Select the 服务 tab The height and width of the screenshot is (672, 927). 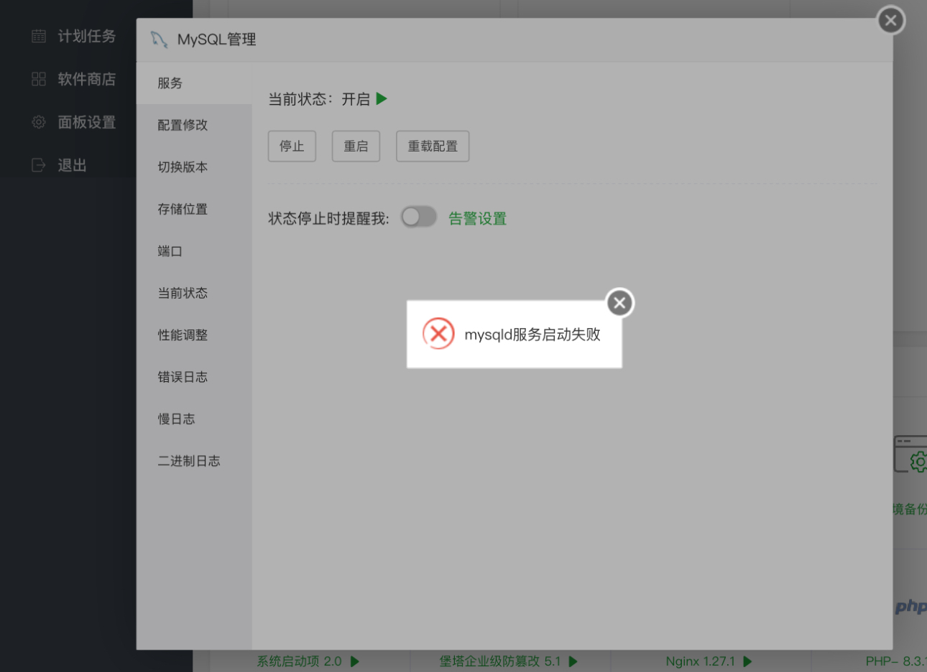pyautogui.click(x=194, y=83)
